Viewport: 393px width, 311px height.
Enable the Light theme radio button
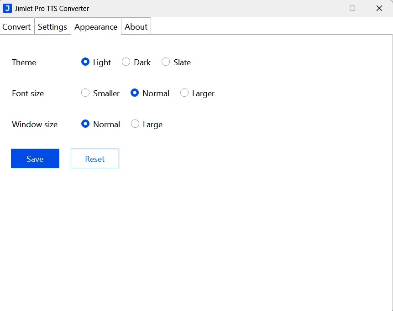click(85, 62)
